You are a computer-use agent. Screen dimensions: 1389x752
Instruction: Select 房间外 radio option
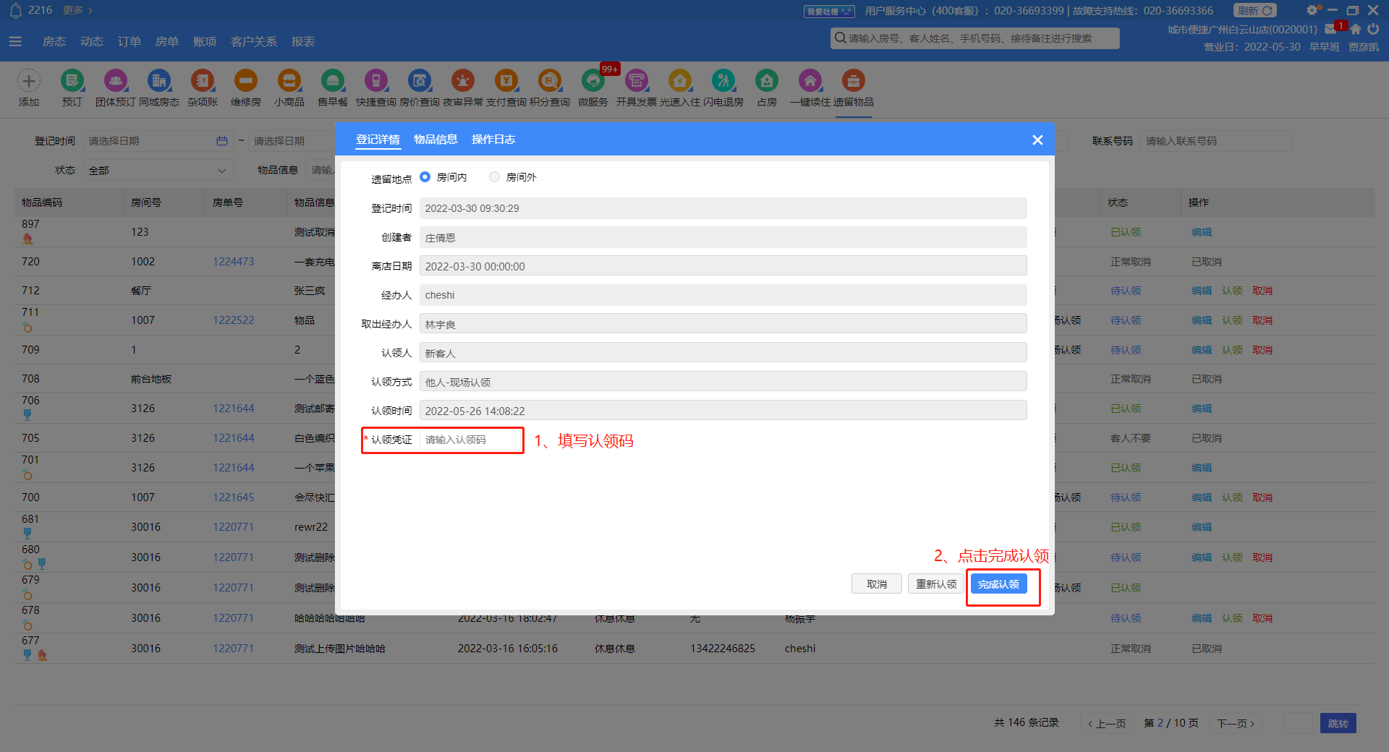tap(494, 176)
